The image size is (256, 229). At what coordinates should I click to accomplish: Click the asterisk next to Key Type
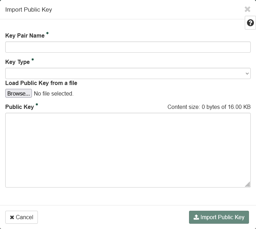click(33, 60)
